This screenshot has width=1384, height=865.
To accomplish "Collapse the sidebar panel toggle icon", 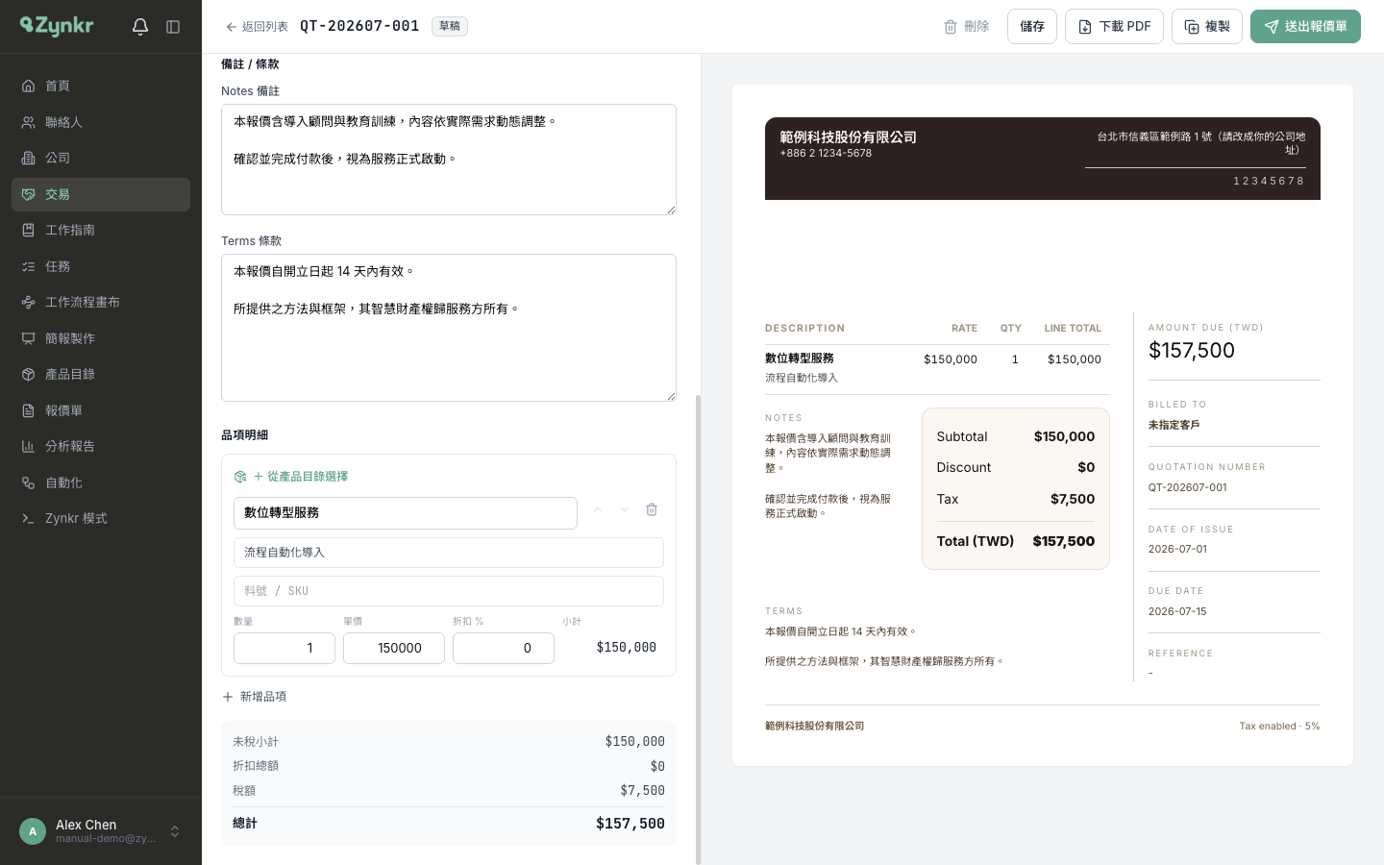I will click(173, 27).
